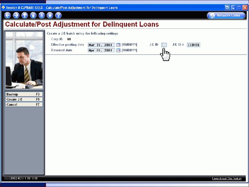
Task: Click the status bar timestamp text
Action: (24, 178)
